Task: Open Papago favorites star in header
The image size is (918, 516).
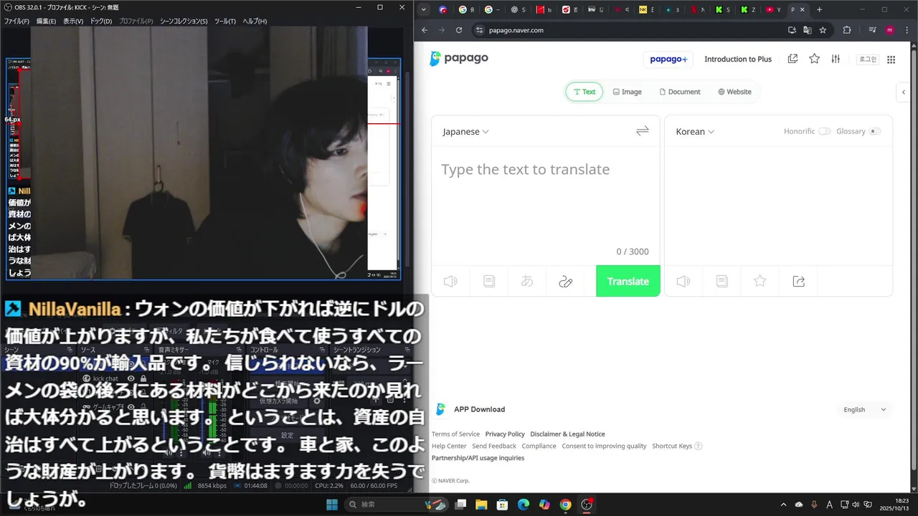Action: click(814, 59)
